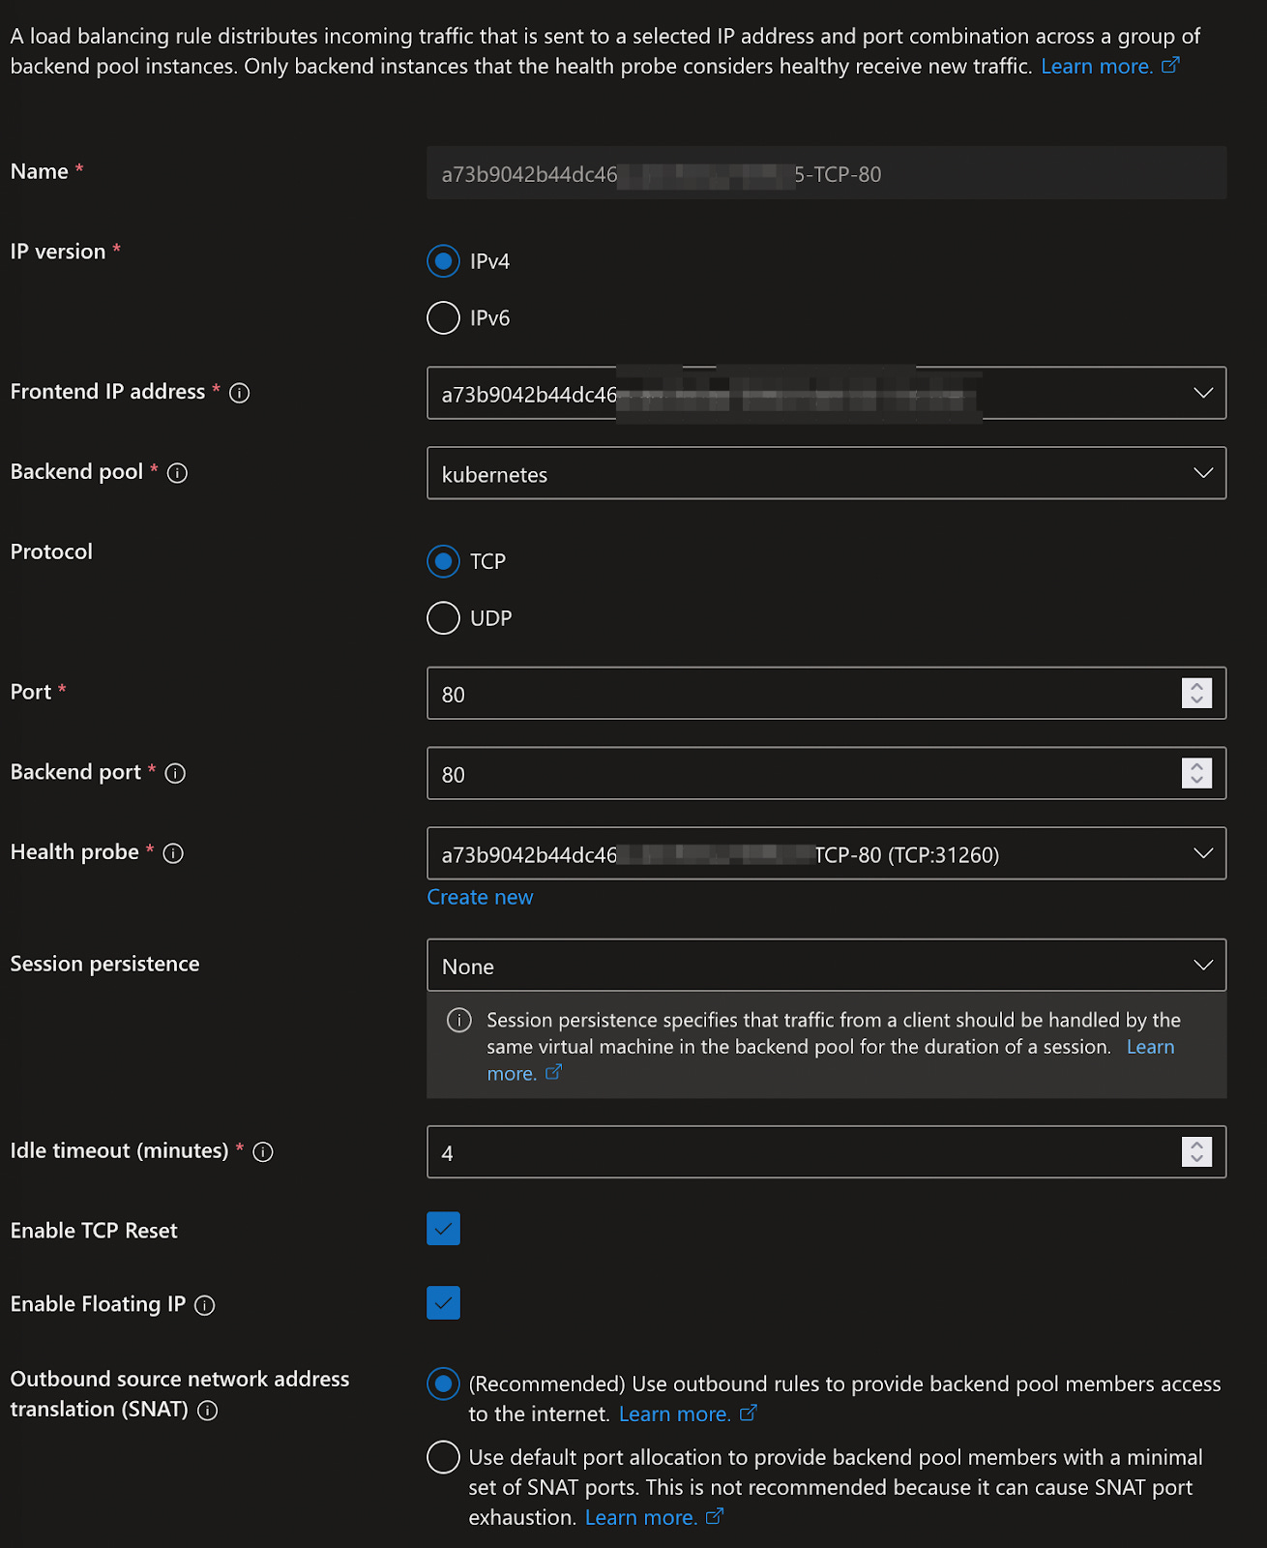Open Learn more link in top description
This screenshot has height=1548, width=1267.
pyautogui.click(x=1097, y=66)
